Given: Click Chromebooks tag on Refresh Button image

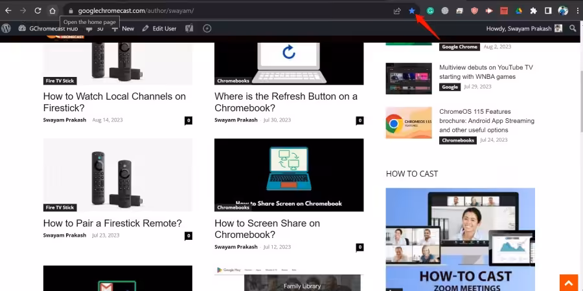Looking at the screenshot, I should [233, 81].
